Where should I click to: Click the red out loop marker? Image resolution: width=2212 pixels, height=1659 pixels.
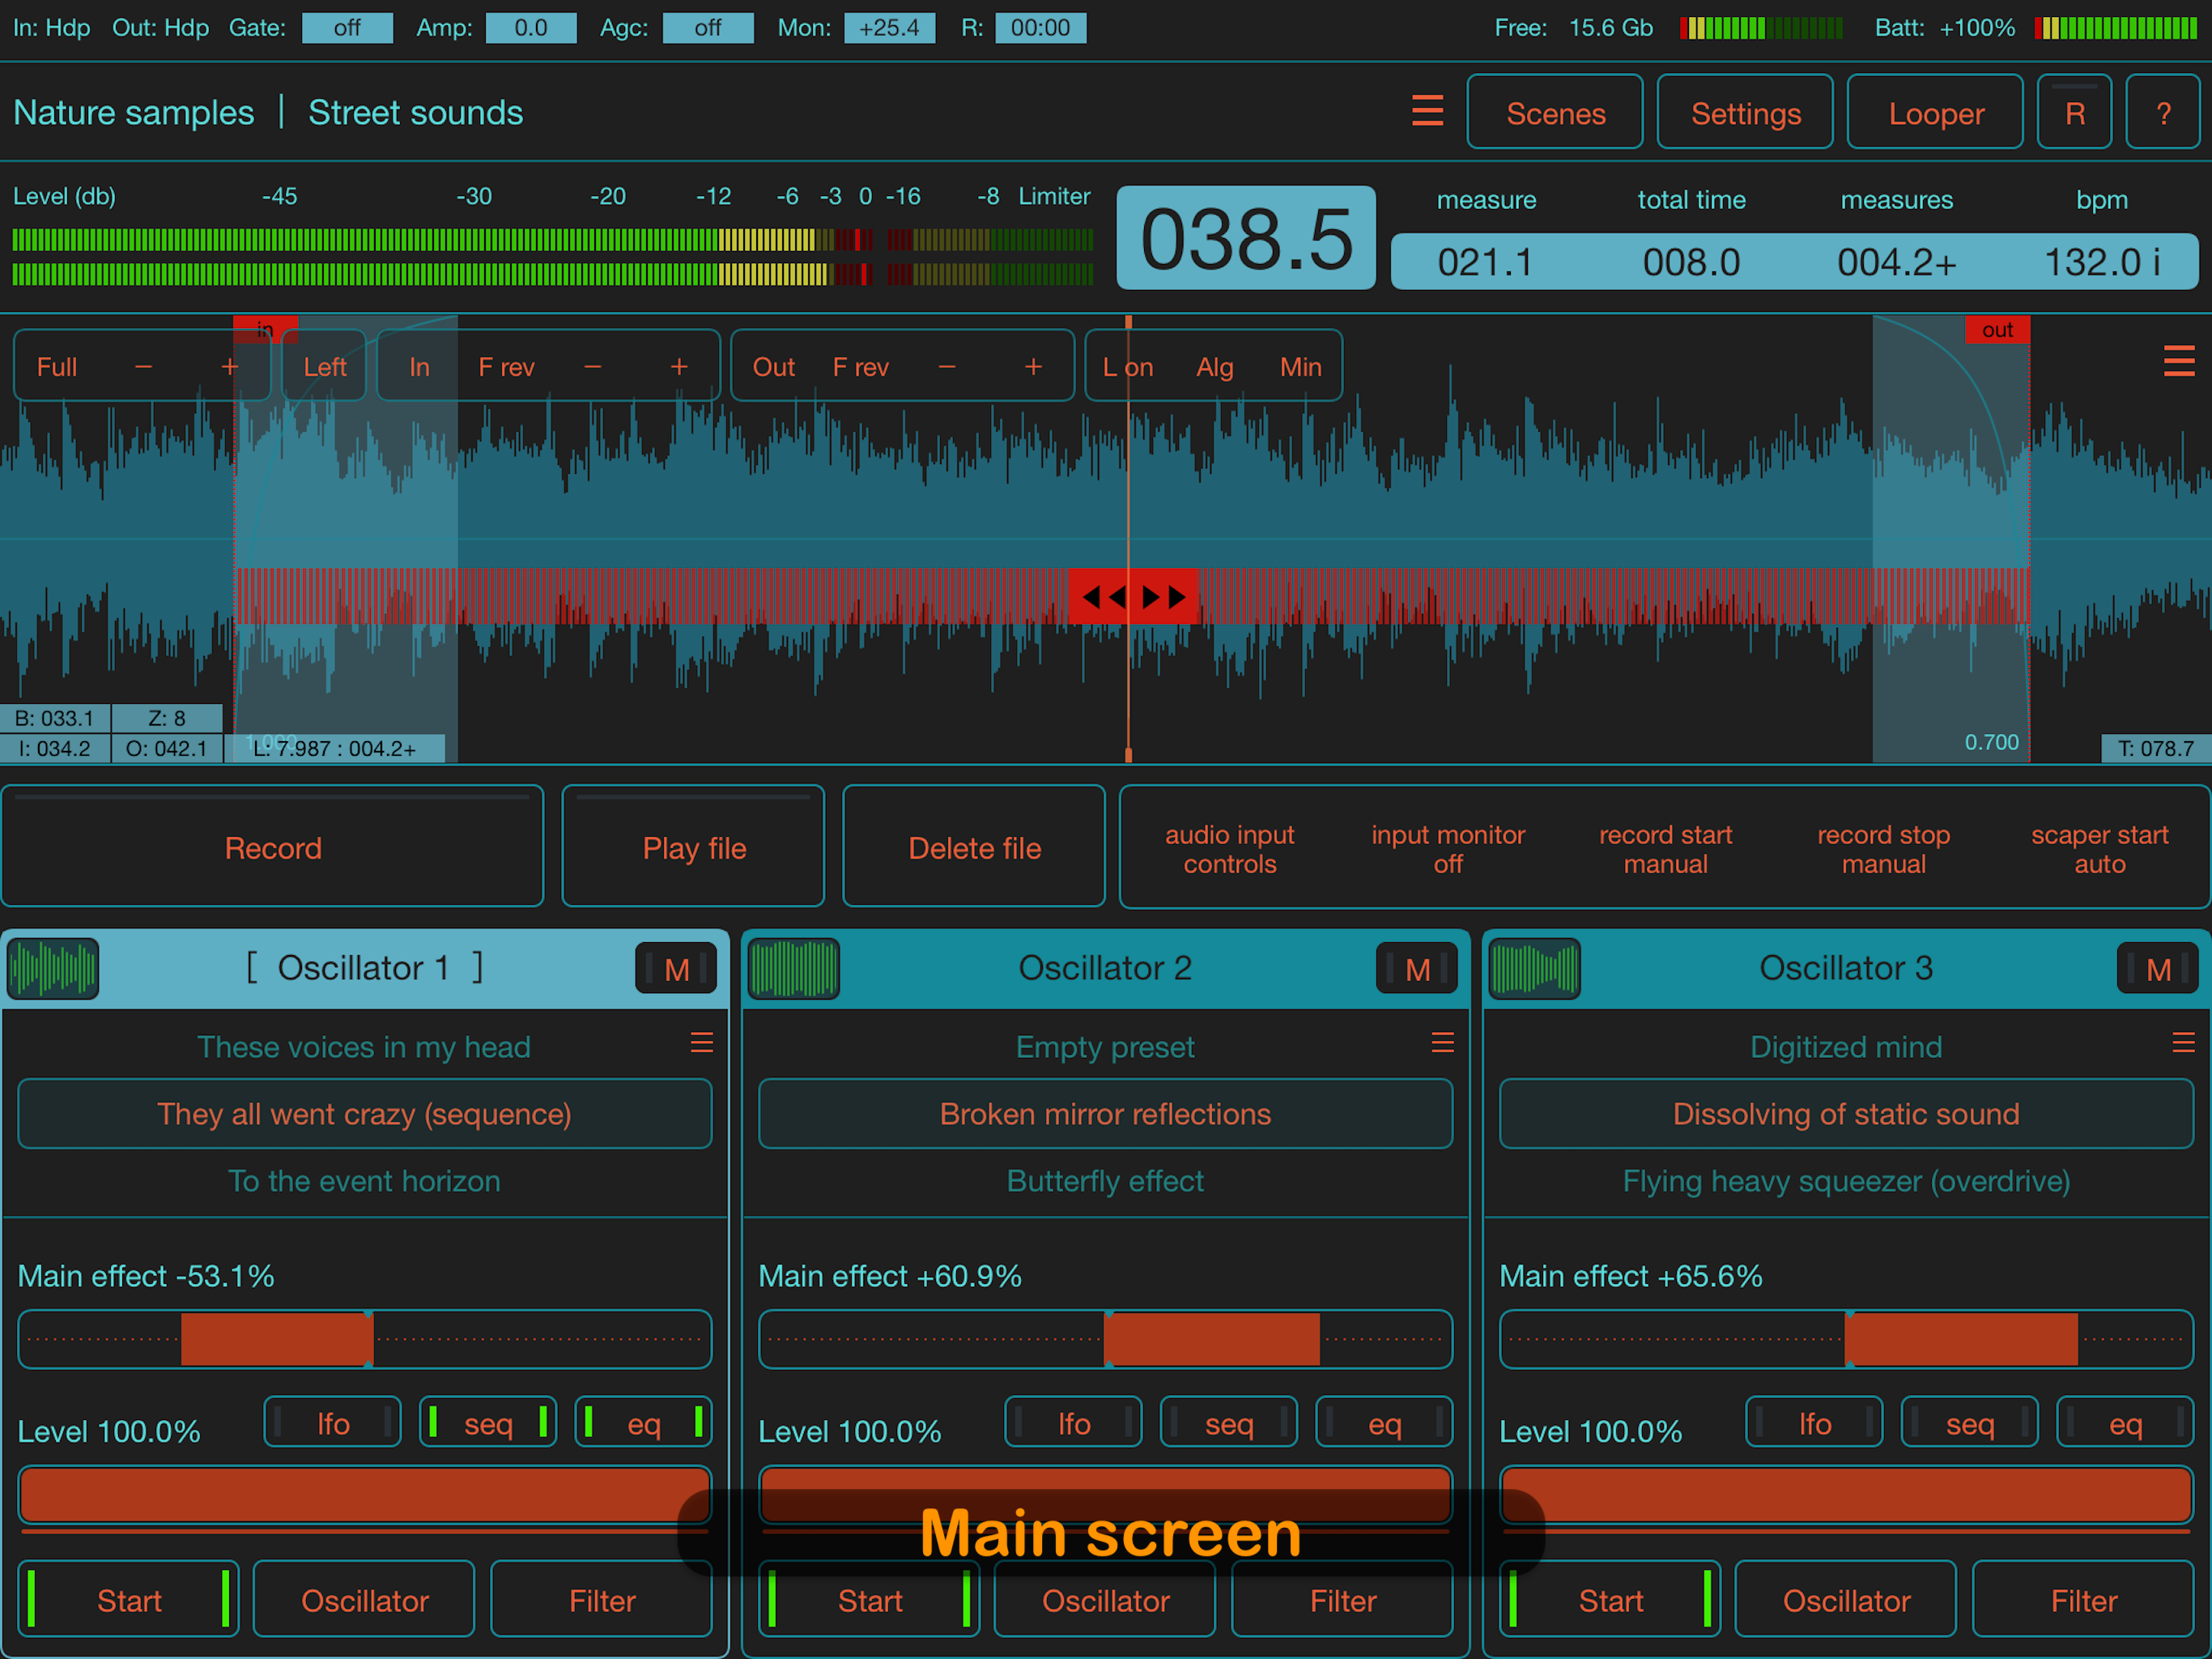[1997, 331]
